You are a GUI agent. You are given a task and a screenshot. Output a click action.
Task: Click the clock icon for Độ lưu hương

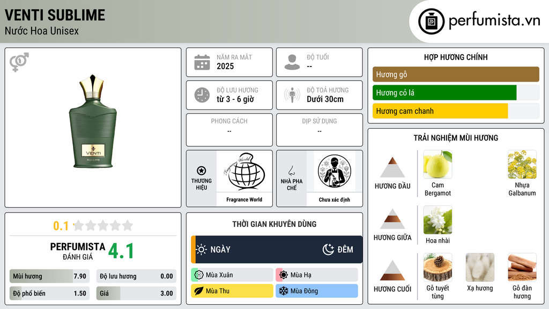(x=202, y=95)
